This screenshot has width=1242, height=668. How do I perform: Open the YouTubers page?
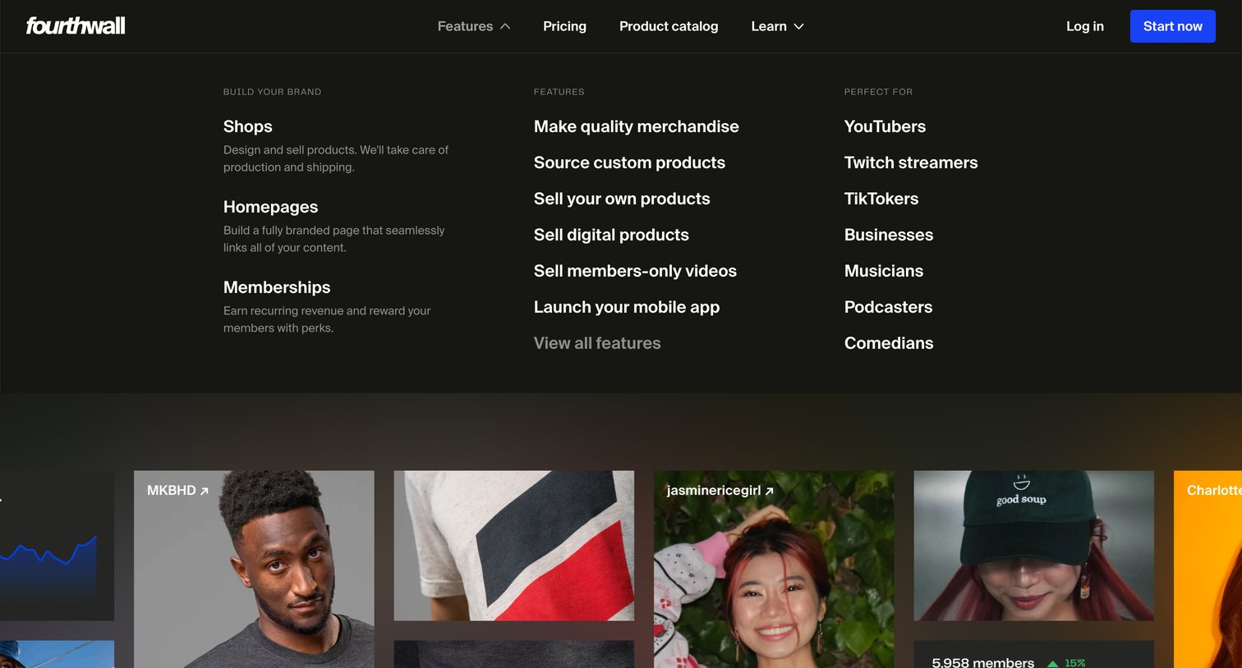point(885,126)
